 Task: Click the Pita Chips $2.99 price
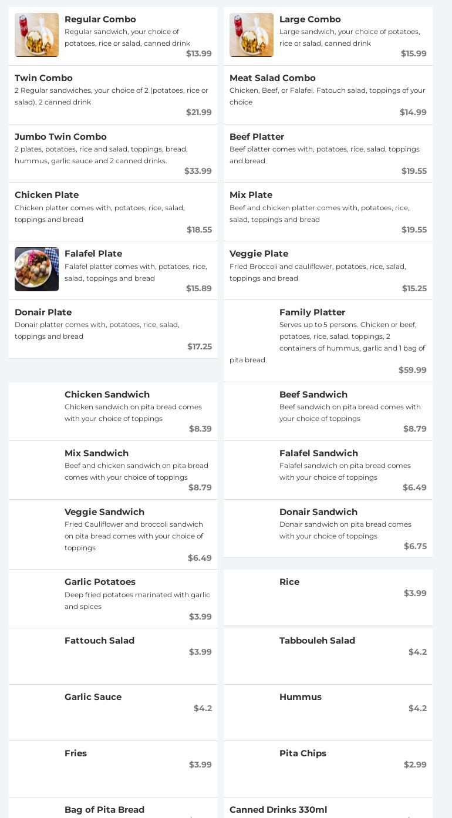click(x=415, y=765)
